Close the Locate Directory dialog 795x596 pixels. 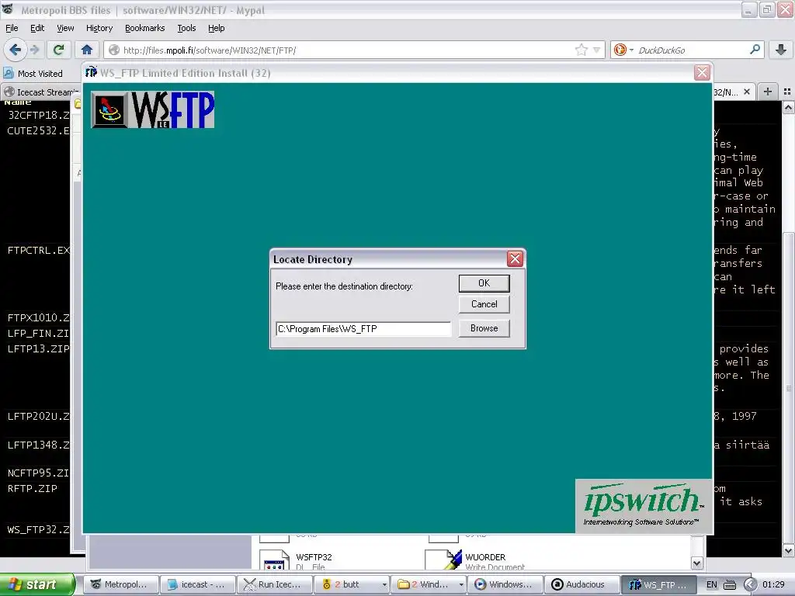[516, 259]
